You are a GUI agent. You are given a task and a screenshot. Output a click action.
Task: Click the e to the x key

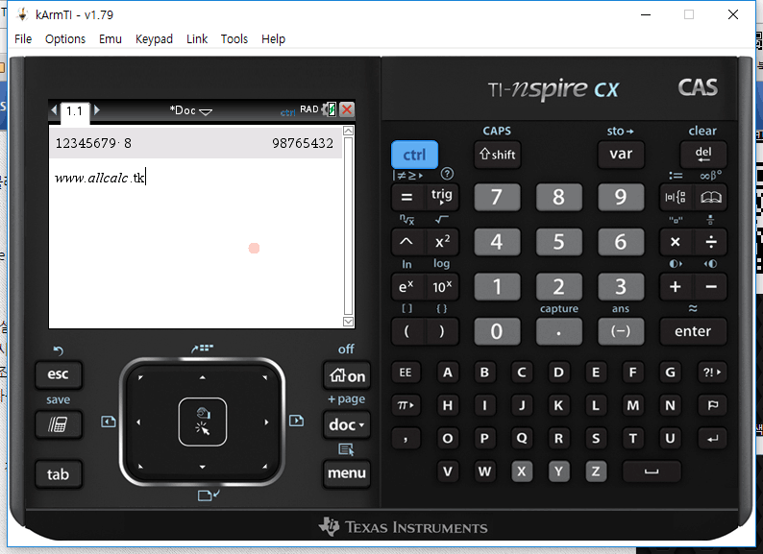click(x=406, y=286)
